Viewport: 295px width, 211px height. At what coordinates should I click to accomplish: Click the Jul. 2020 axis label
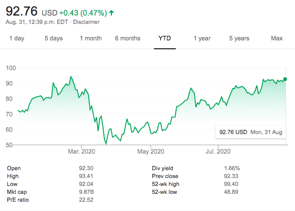pyautogui.click(x=218, y=151)
